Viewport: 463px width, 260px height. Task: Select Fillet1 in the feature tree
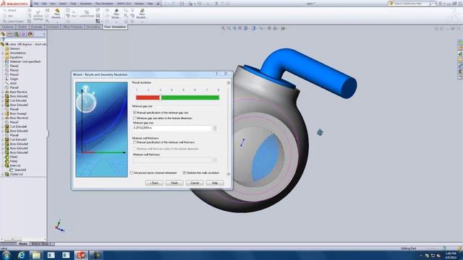(14, 157)
